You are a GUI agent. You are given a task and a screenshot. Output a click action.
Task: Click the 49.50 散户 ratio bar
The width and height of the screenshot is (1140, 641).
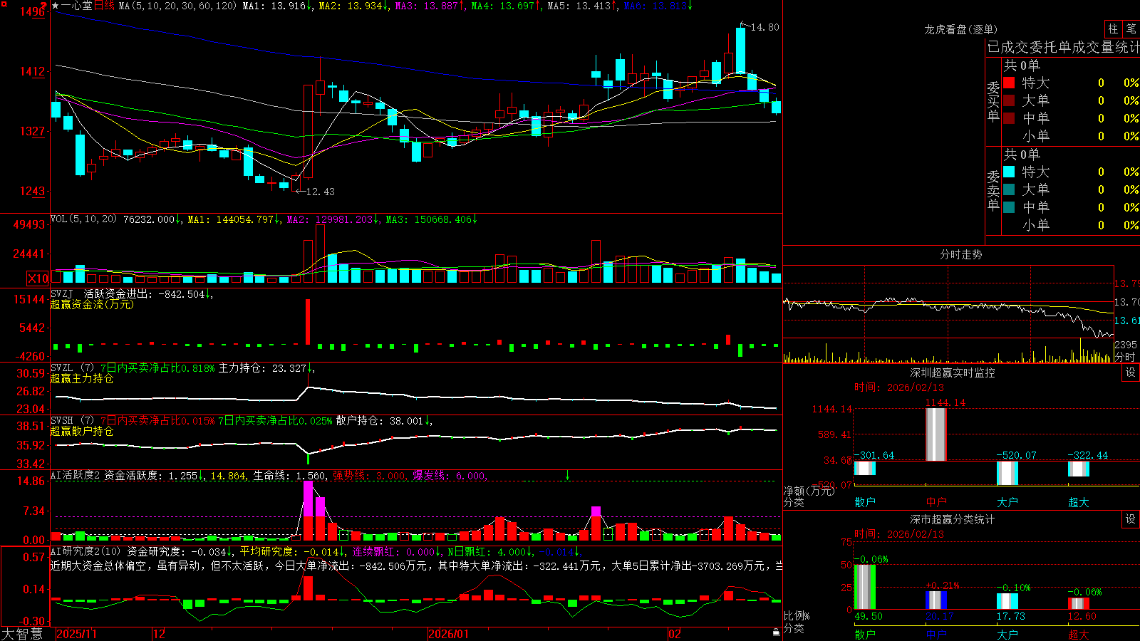865,587
